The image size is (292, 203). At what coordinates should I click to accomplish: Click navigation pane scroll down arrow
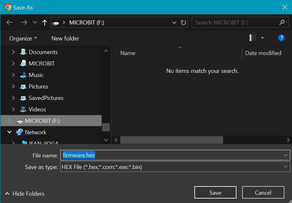tap(106, 140)
